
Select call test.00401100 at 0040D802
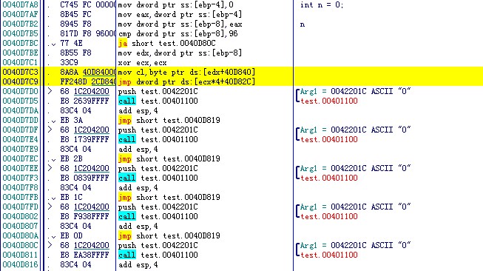(158, 216)
